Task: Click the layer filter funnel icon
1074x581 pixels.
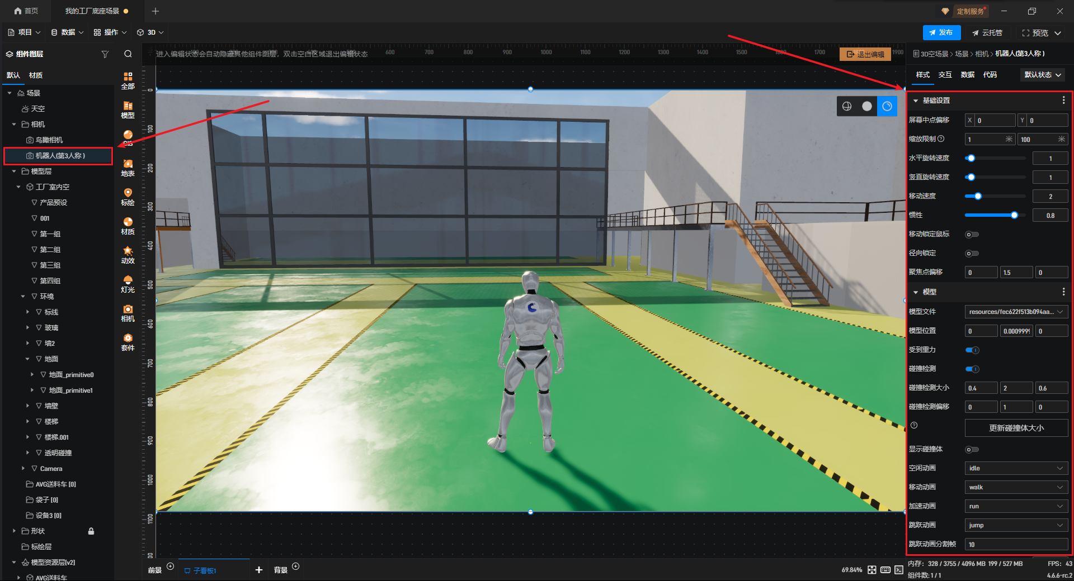Action: pyautogui.click(x=105, y=54)
